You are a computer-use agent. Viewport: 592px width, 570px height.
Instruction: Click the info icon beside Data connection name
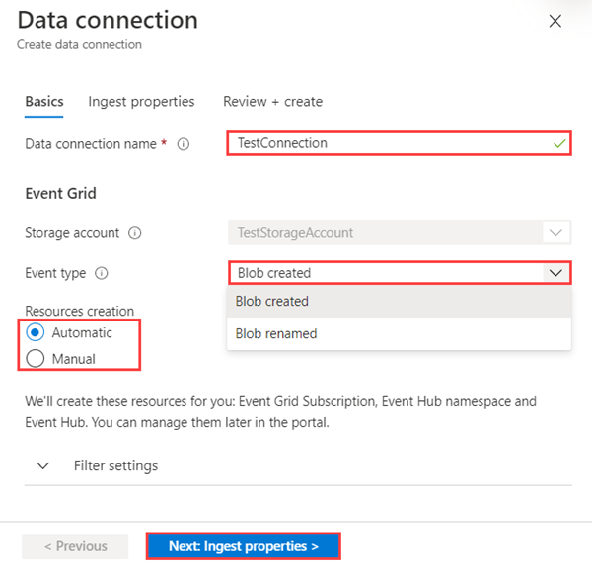point(183,144)
